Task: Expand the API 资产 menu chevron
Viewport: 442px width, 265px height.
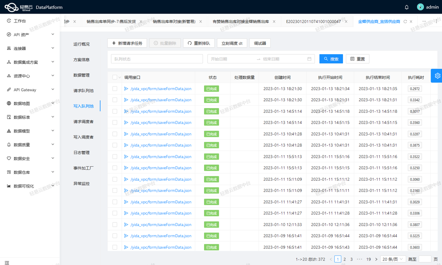Action: coord(53,34)
